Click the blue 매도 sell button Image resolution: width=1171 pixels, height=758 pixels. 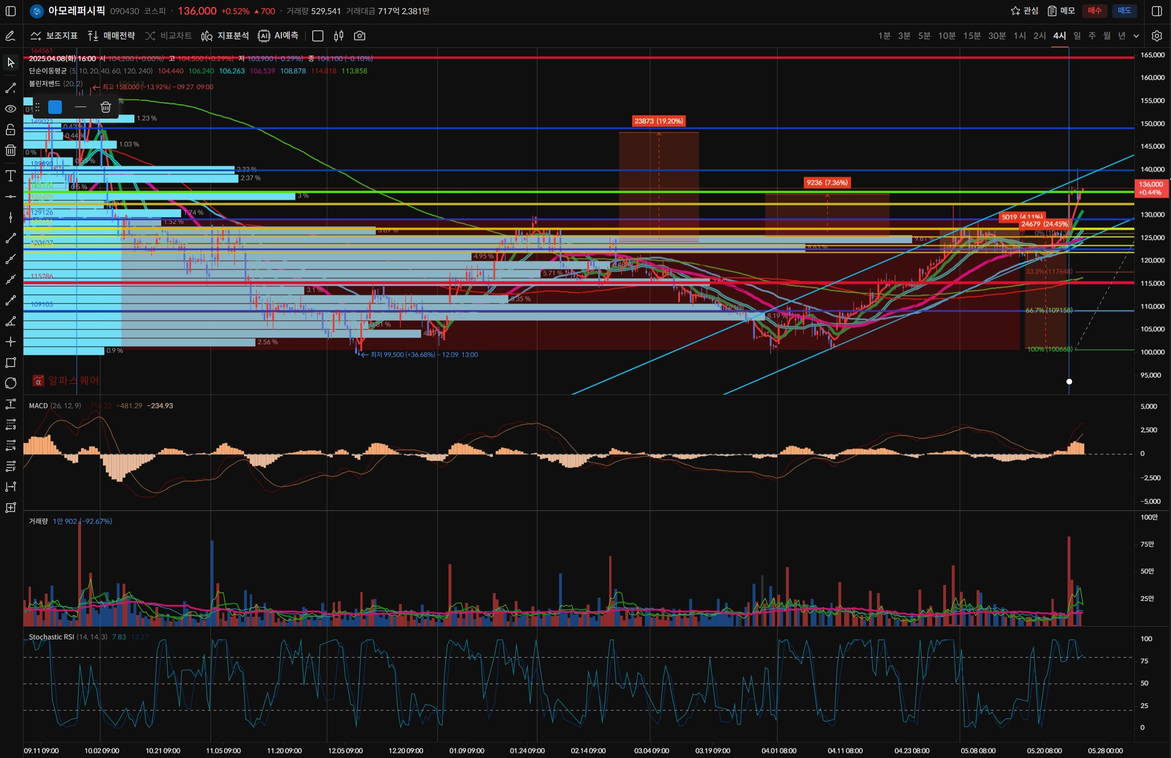(1124, 11)
